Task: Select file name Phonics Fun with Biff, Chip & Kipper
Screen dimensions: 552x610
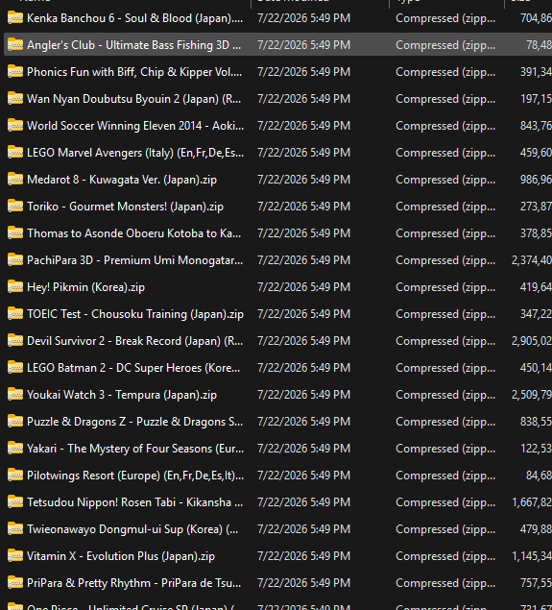Action: [x=134, y=72]
